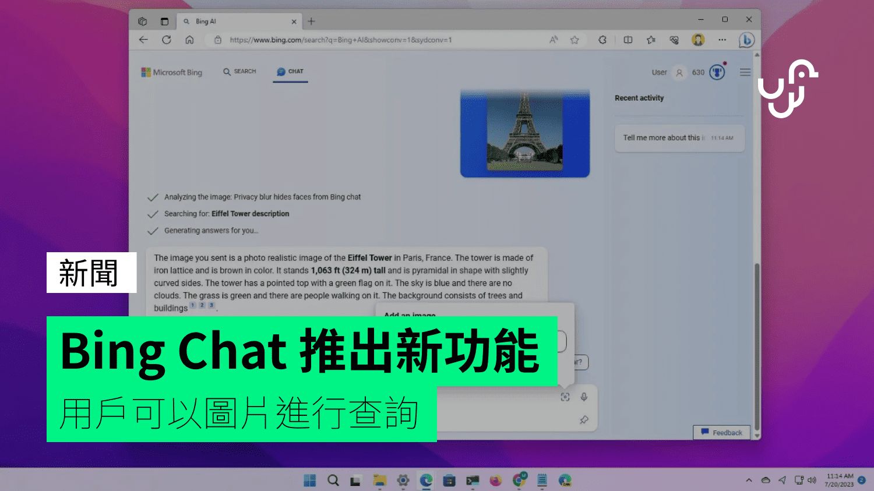
Task: Select the Bing AI browser tab
Action: (x=239, y=22)
